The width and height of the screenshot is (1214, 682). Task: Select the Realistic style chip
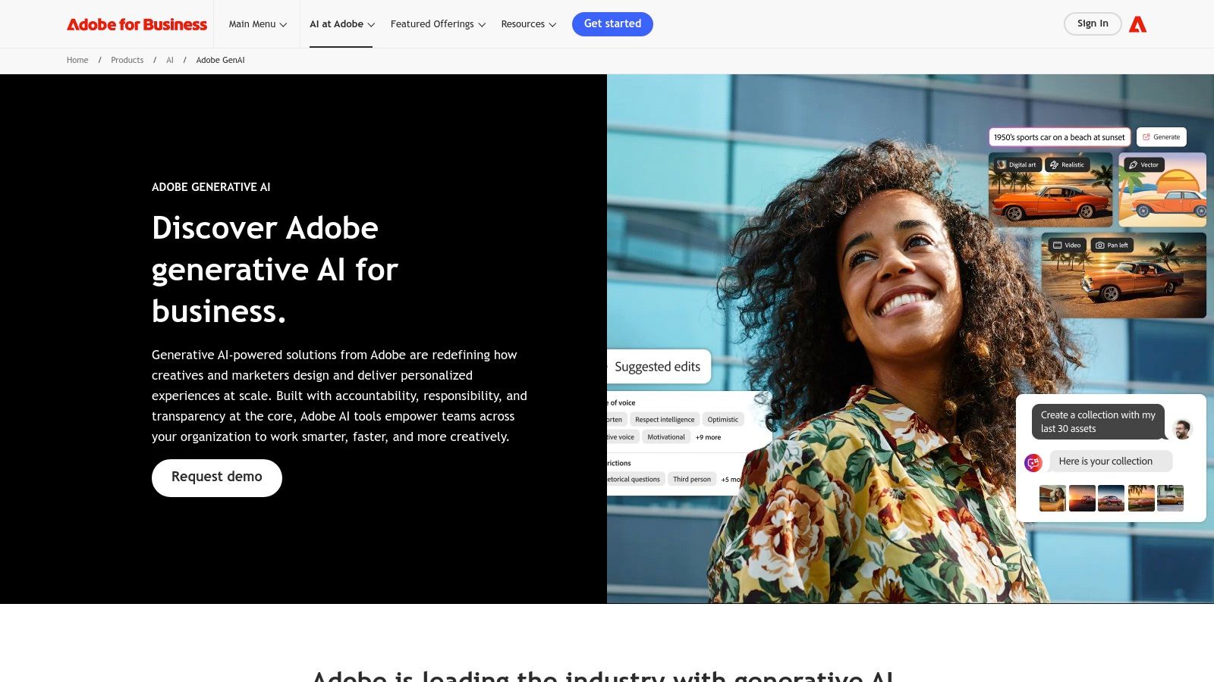click(x=1068, y=164)
